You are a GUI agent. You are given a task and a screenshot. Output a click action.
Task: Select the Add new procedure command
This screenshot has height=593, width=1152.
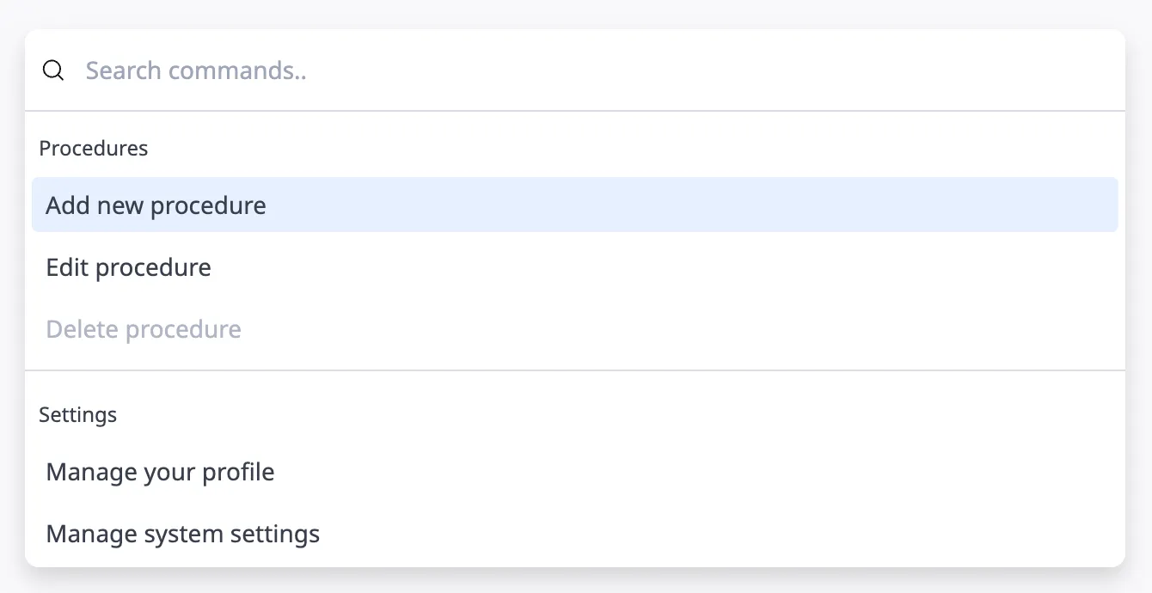pos(156,205)
